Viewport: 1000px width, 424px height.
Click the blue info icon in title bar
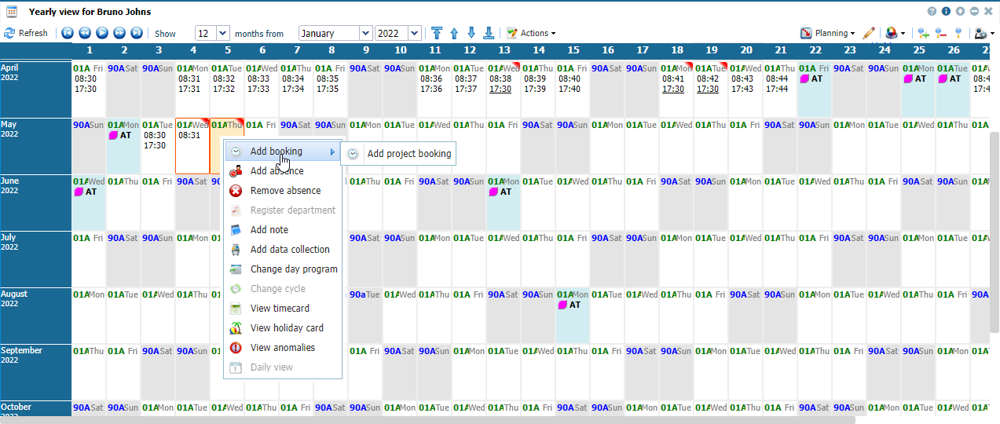pyautogui.click(x=946, y=12)
